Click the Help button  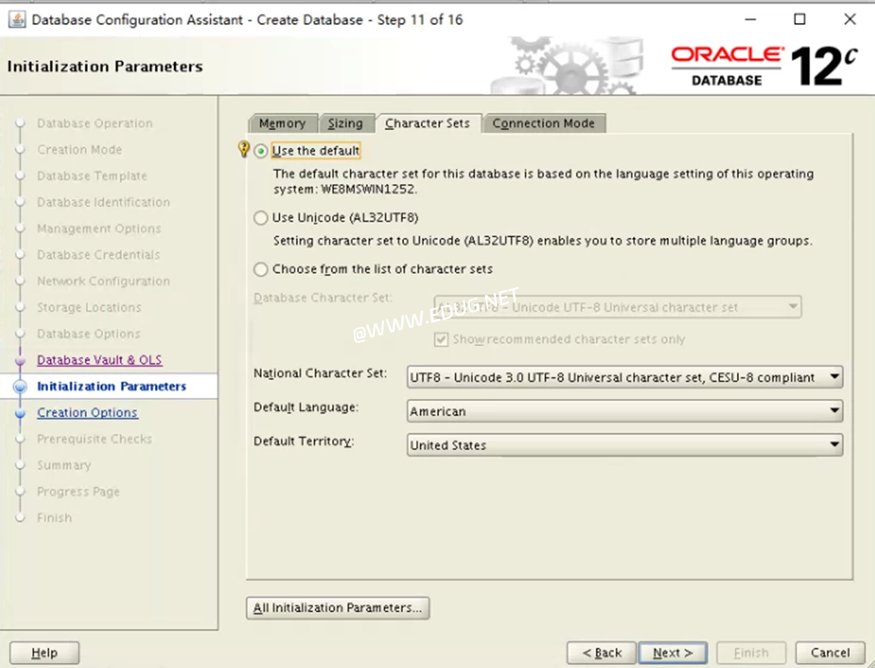coord(45,653)
